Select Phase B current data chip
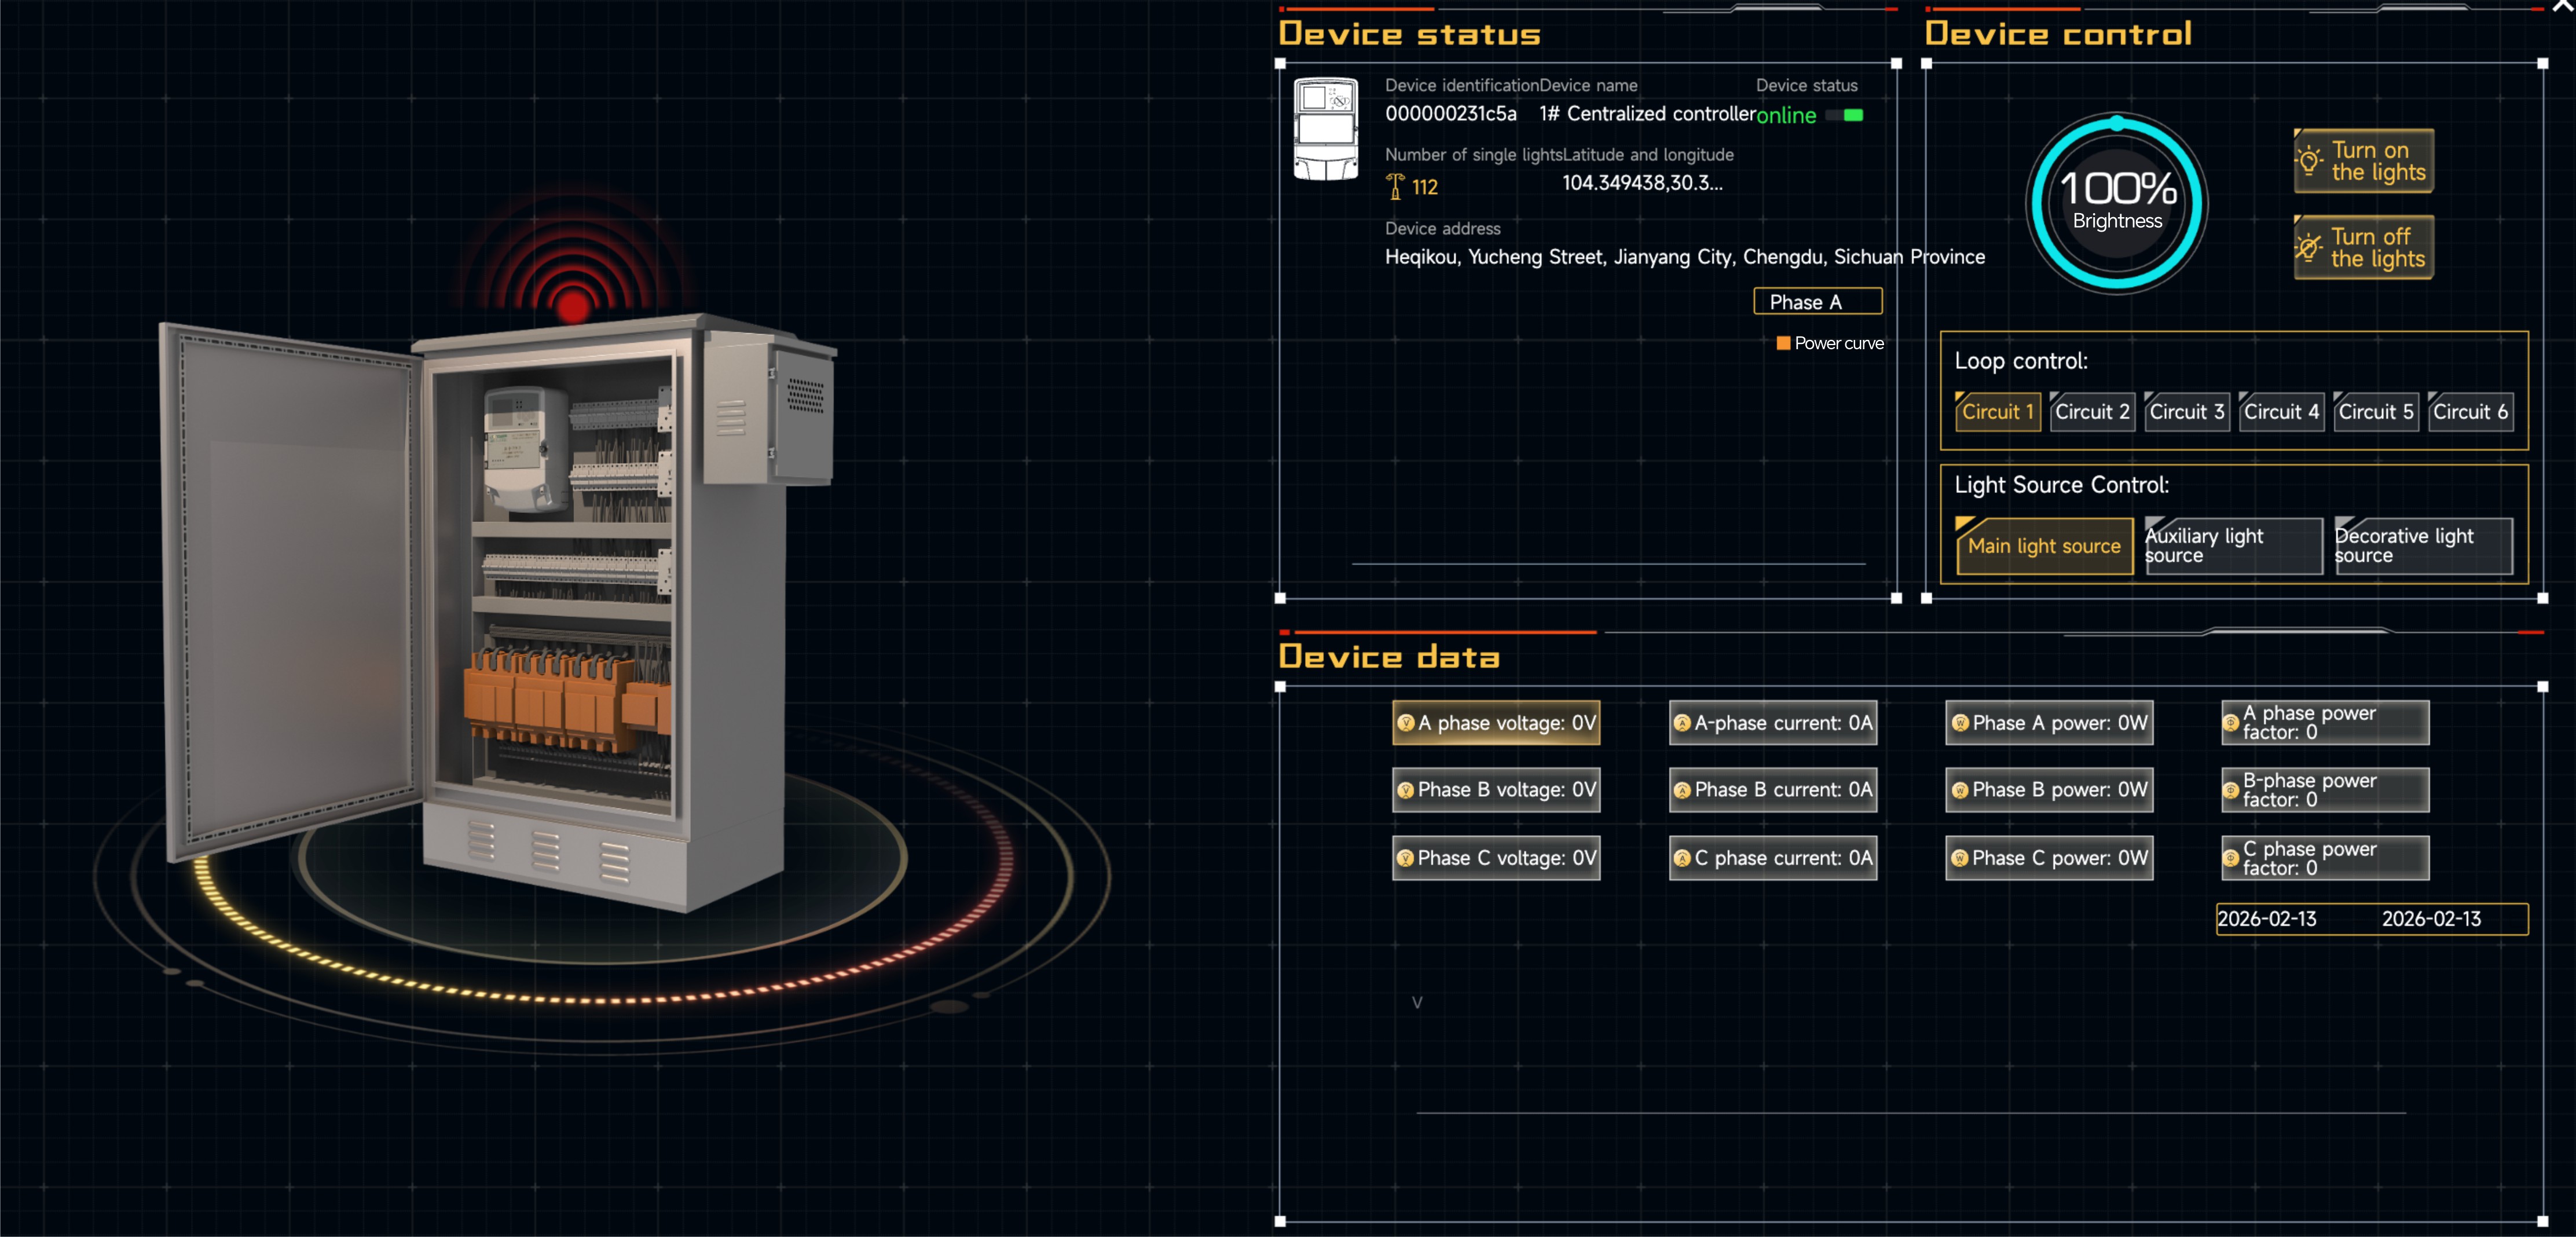The height and width of the screenshot is (1237, 2576). pyautogui.click(x=1772, y=790)
